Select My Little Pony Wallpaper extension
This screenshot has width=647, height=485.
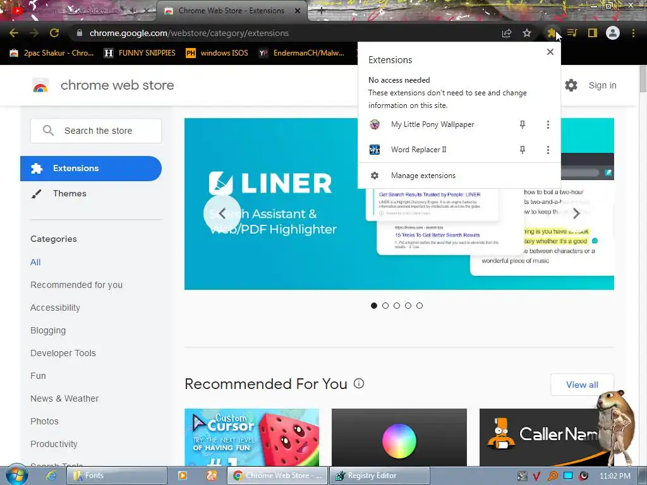(x=432, y=124)
